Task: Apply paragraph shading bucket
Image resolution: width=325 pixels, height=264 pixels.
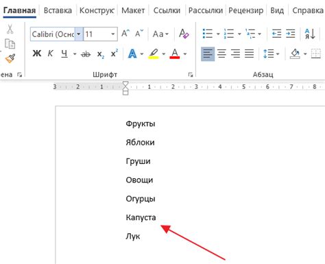Action: 295,54
